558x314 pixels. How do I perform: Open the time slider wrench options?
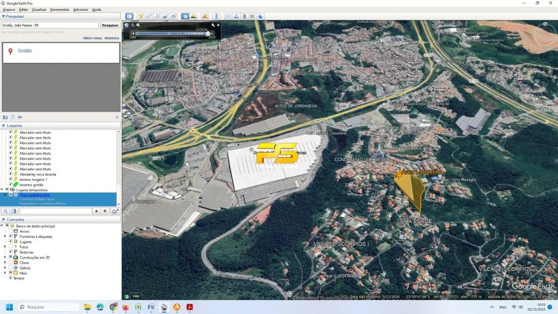(213, 25)
